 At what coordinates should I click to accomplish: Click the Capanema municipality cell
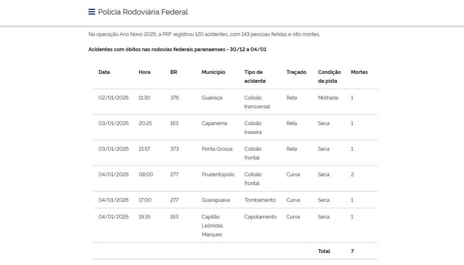coord(214,123)
